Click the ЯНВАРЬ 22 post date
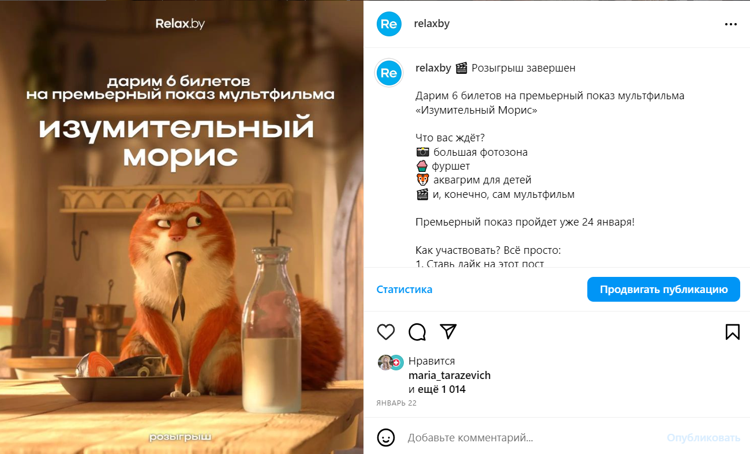 pos(396,403)
